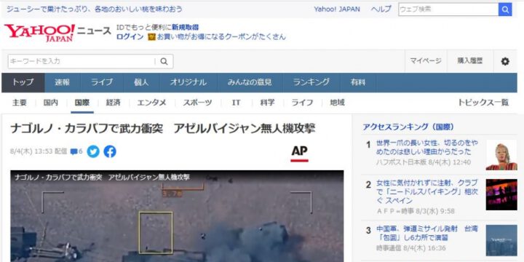Share article via the Twitter icon
The image size is (524, 262).
pos(93,151)
